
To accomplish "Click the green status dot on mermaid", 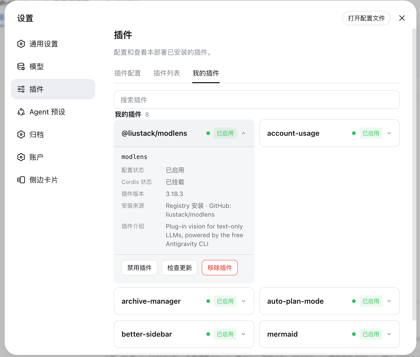I will point(354,334).
